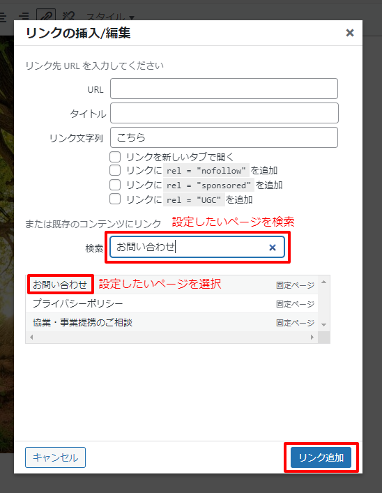This screenshot has height=493, width=382.
Task: Click into the 検索 search box
Action: [x=197, y=247]
